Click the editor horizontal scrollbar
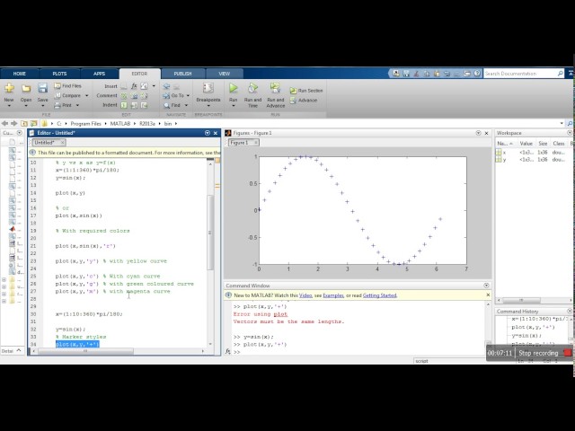 85,351
